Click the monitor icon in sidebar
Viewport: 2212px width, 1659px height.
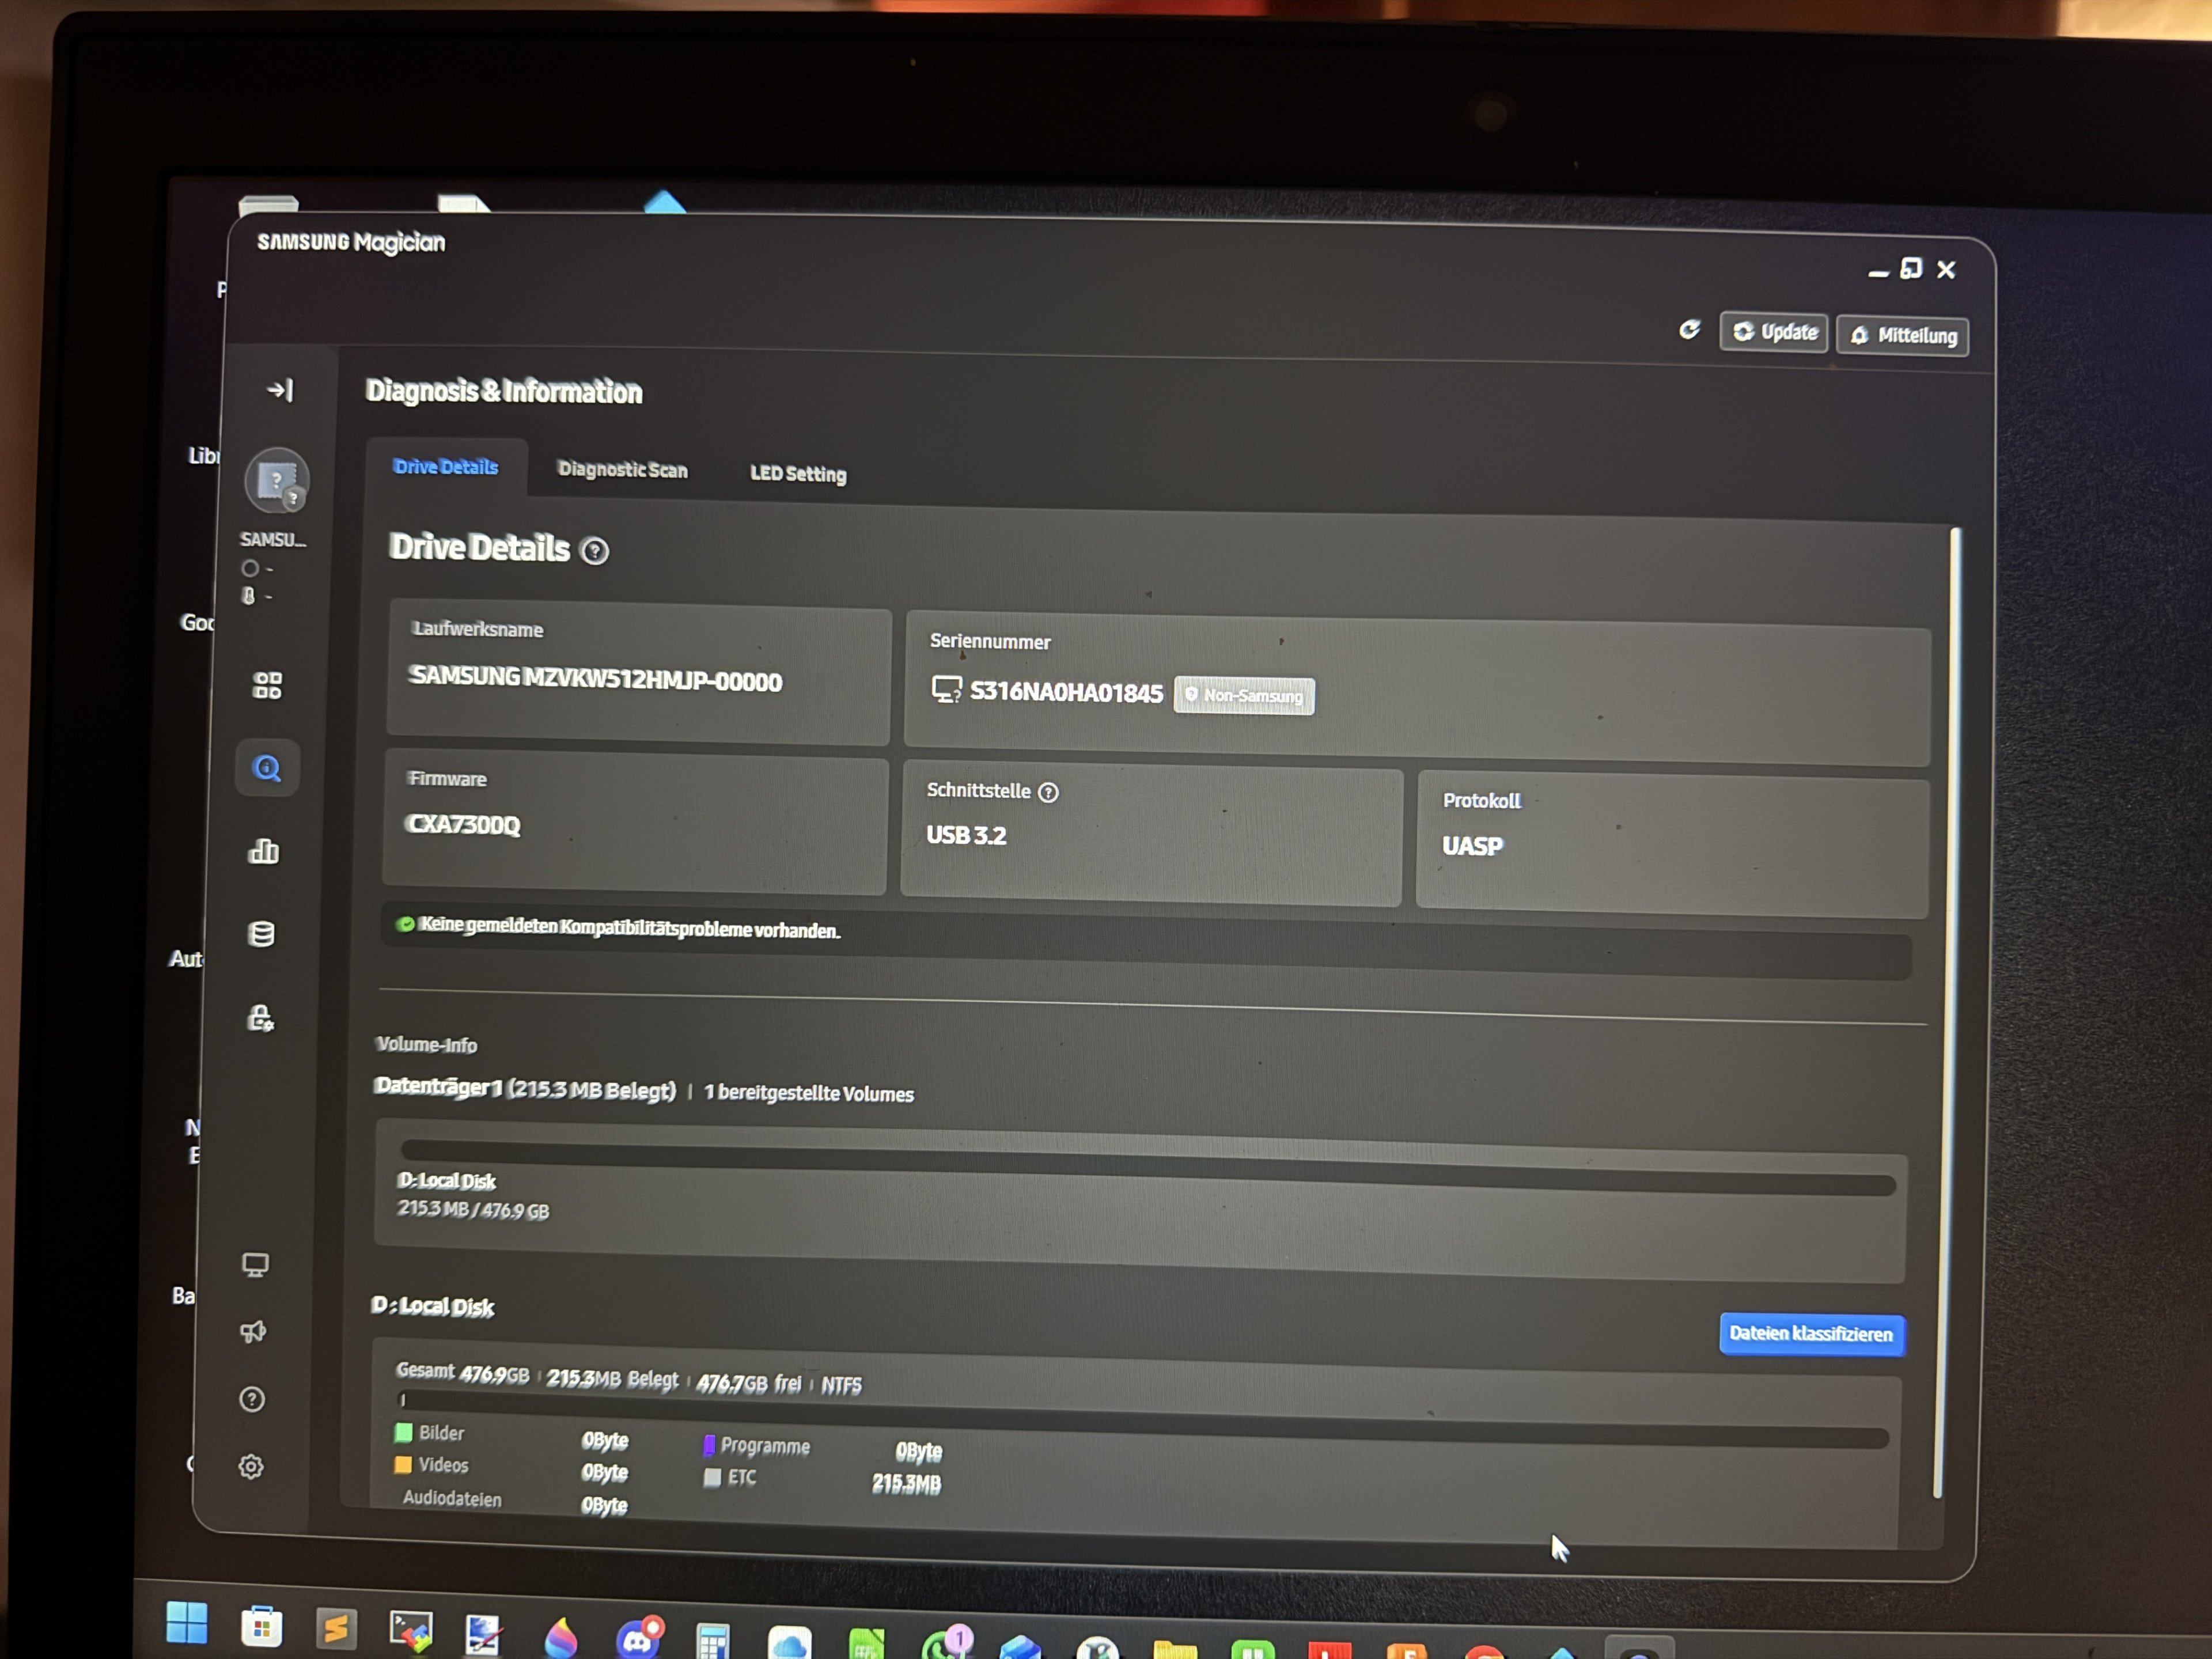coord(255,1265)
